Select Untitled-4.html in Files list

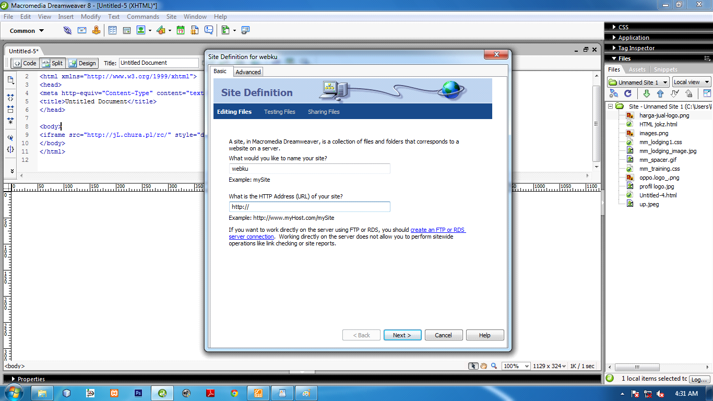pyautogui.click(x=658, y=195)
